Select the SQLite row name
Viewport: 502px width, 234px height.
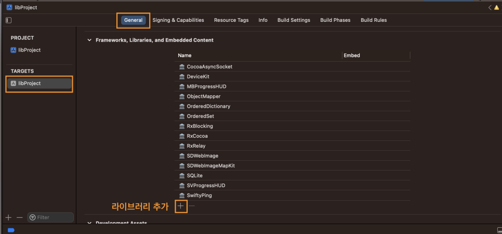tap(195, 176)
